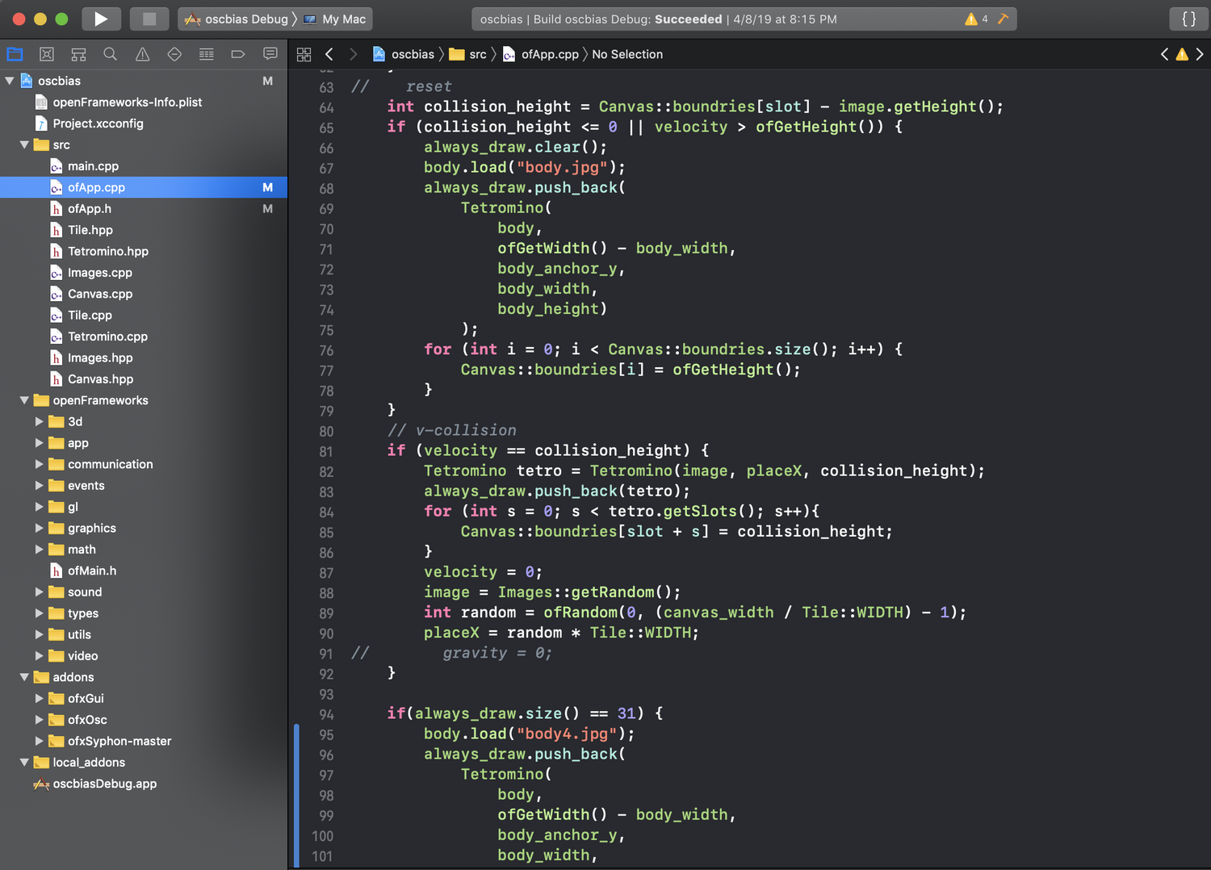
Task: Click line number 81 in gutter
Action: 326,451
